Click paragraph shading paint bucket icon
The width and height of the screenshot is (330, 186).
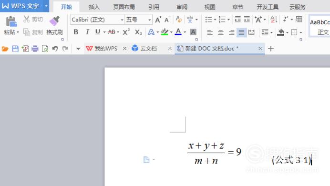[280, 32]
